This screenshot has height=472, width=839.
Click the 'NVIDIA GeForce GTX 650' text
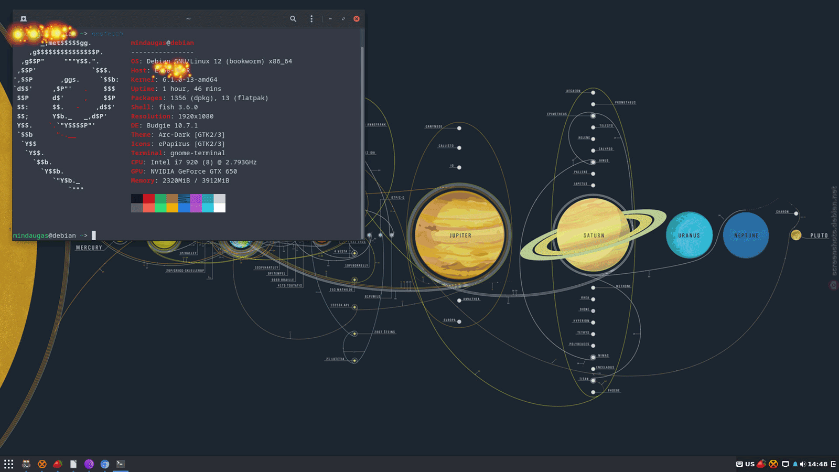click(194, 171)
